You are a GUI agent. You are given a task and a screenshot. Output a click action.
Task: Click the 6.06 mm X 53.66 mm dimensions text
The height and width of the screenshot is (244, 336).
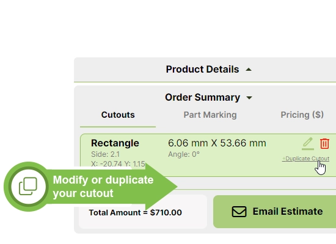[x=217, y=143]
